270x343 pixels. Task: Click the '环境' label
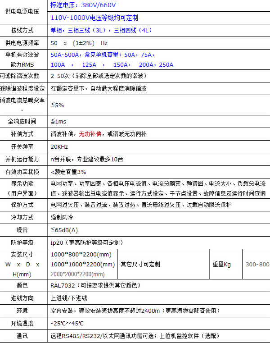tap(22, 311)
